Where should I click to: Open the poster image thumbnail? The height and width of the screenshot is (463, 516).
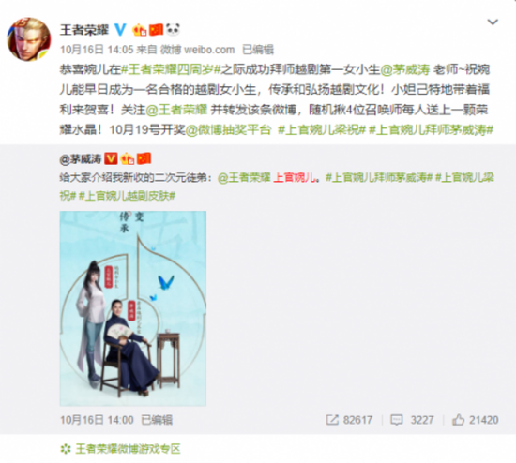tap(133, 308)
